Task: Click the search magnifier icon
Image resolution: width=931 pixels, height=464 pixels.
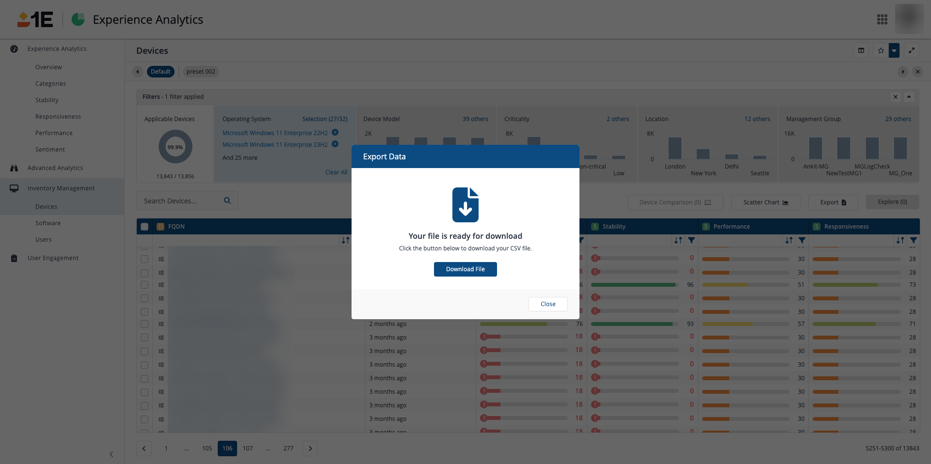Action: pos(227,201)
